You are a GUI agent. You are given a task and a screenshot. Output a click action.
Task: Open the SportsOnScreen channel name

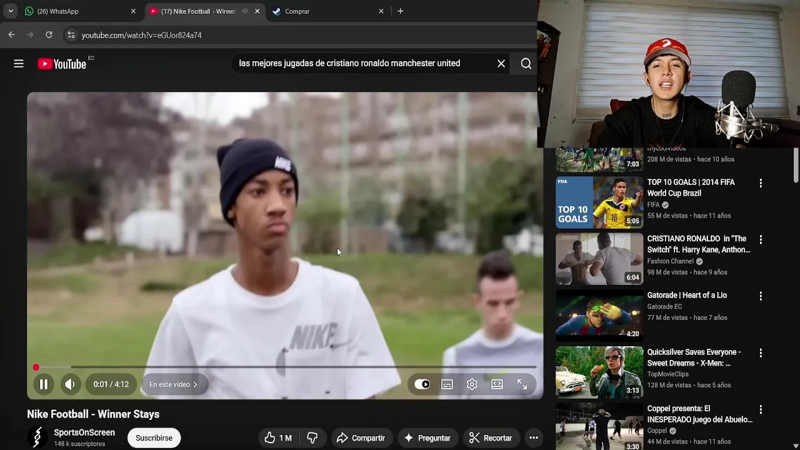pyautogui.click(x=84, y=432)
